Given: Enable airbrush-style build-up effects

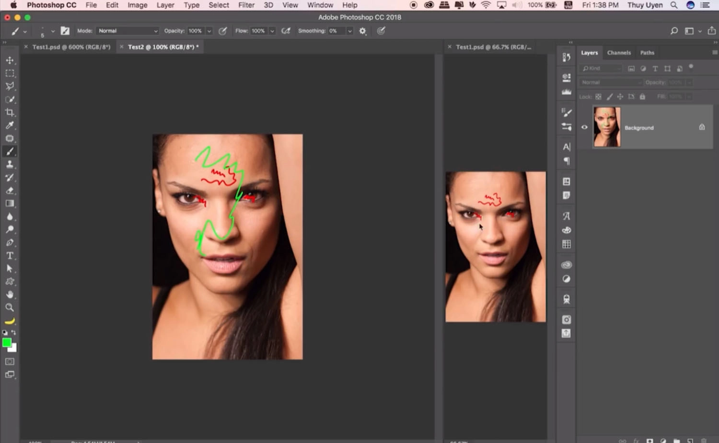Looking at the screenshot, I should click(286, 31).
